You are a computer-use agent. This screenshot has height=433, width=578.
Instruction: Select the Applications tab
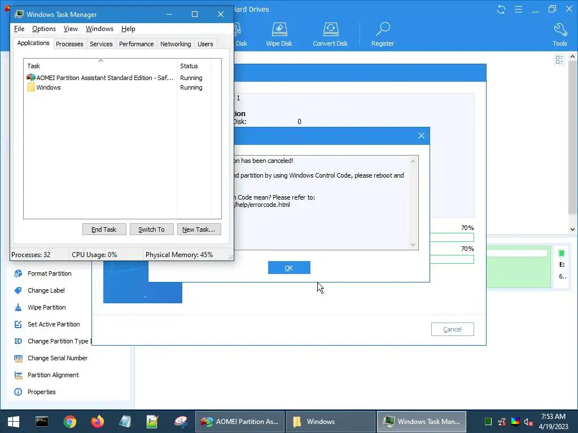pyautogui.click(x=33, y=43)
